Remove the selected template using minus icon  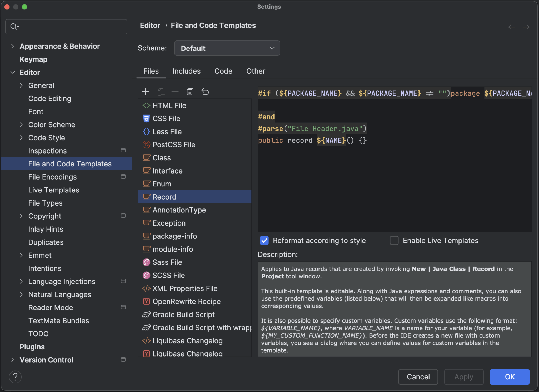click(175, 92)
